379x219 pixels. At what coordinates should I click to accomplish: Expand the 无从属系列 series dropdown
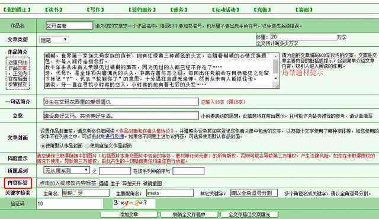[67, 170]
